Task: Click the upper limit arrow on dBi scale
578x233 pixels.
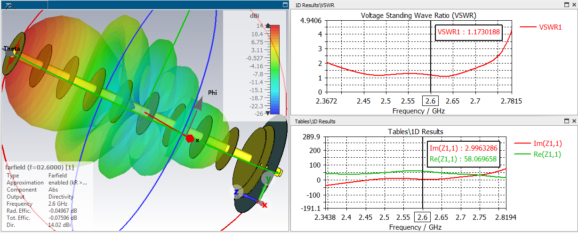Action: (x=268, y=26)
